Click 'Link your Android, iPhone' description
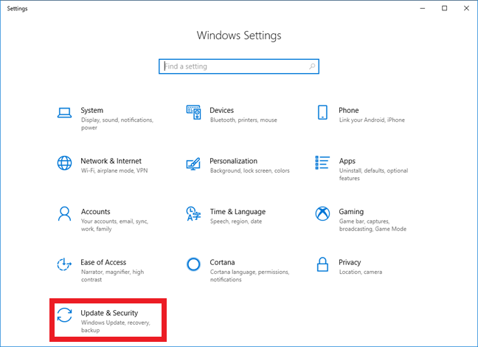Image resolution: width=478 pixels, height=347 pixels. (372, 120)
